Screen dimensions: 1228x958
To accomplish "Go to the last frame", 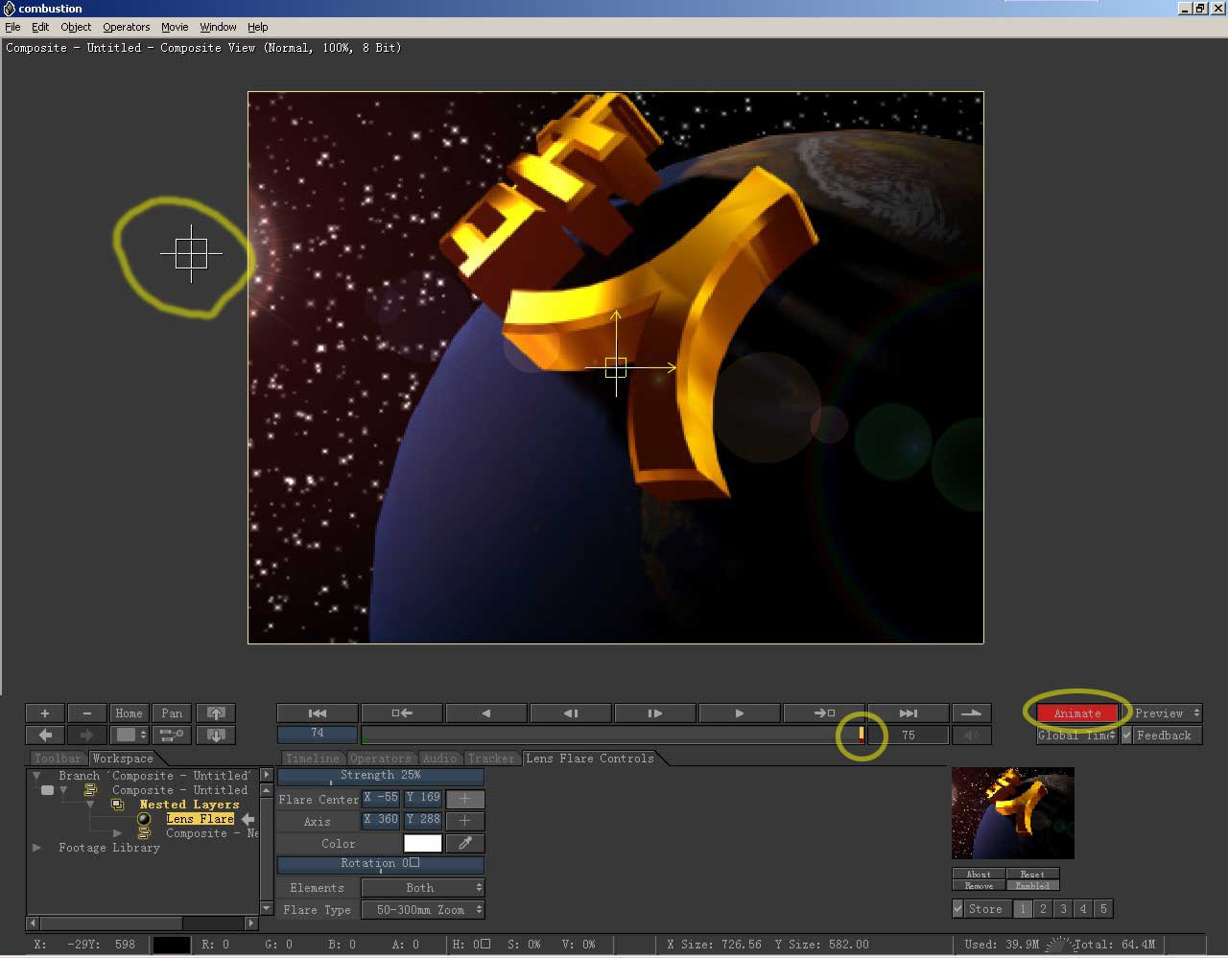I will click(x=908, y=713).
